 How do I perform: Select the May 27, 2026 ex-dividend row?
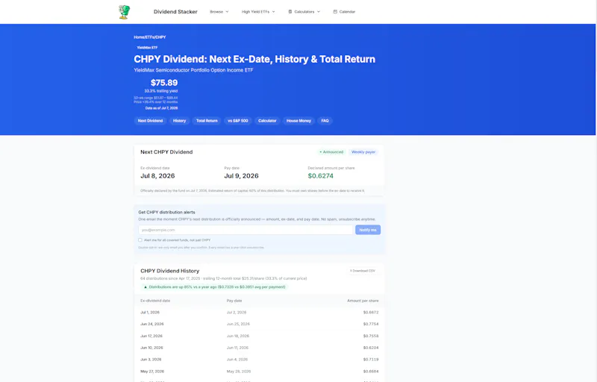click(x=259, y=372)
